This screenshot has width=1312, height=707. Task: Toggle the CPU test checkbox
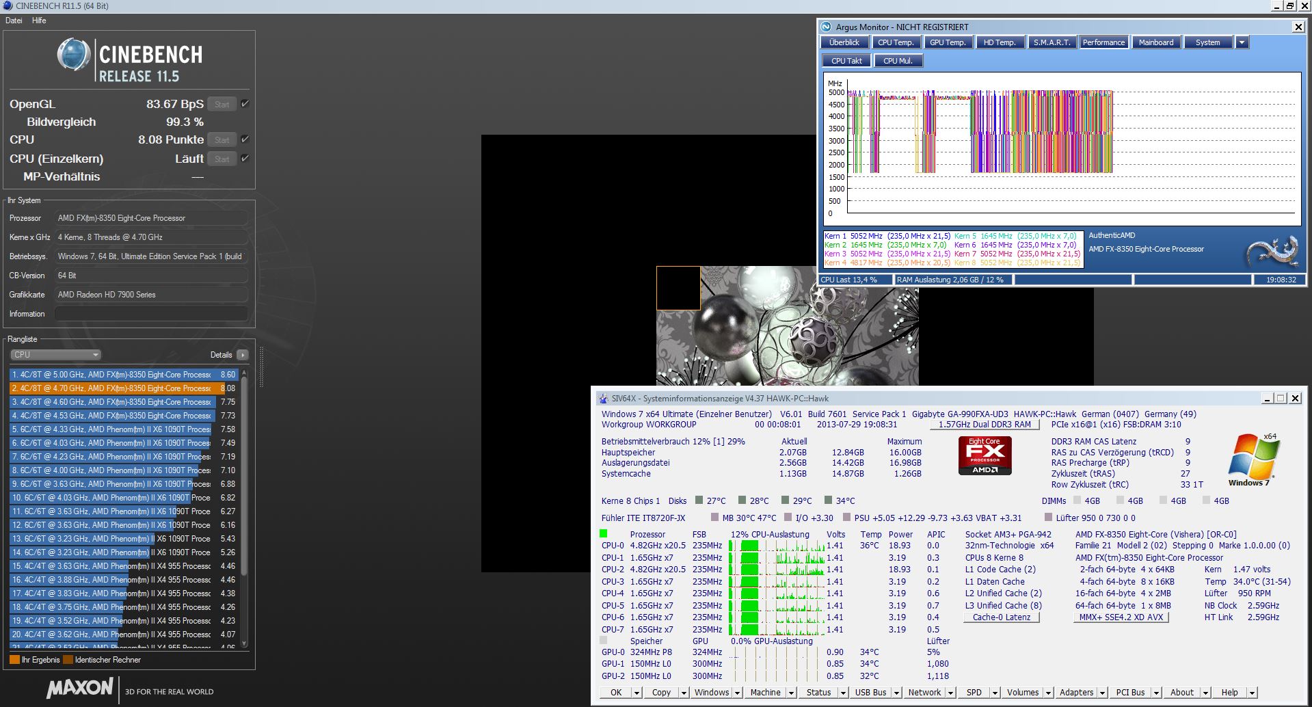pyautogui.click(x=245, y=139)
